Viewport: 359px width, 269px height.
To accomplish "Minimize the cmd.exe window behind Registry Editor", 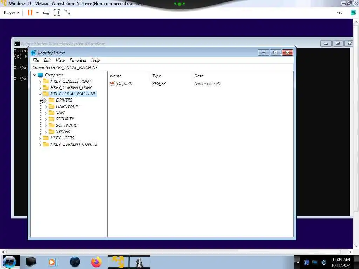I will click(326, 43).
